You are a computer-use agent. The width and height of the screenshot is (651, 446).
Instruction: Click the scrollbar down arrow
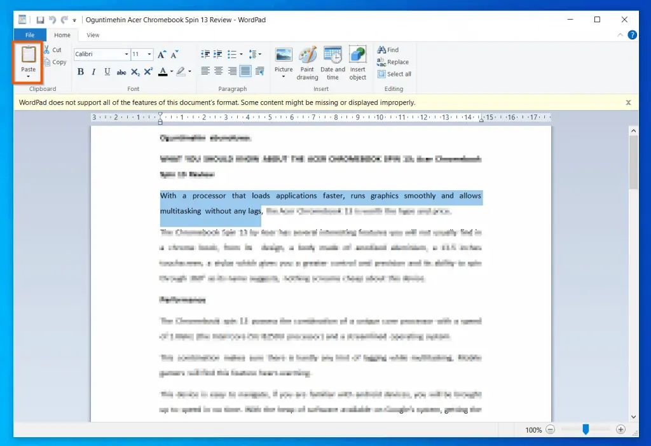click(x=633, y=417)
